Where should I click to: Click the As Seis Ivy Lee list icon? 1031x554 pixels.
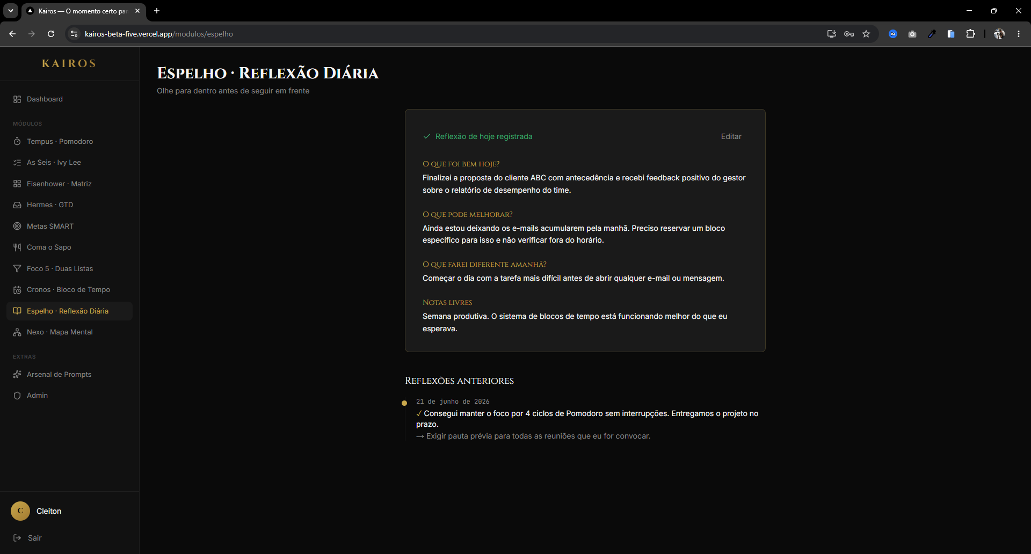click(17, 163)
